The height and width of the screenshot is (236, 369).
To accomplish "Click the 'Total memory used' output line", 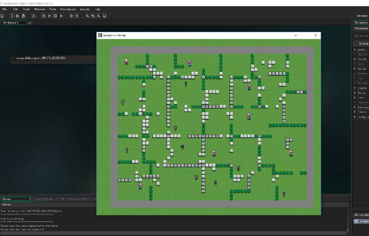I will point(32,211).
